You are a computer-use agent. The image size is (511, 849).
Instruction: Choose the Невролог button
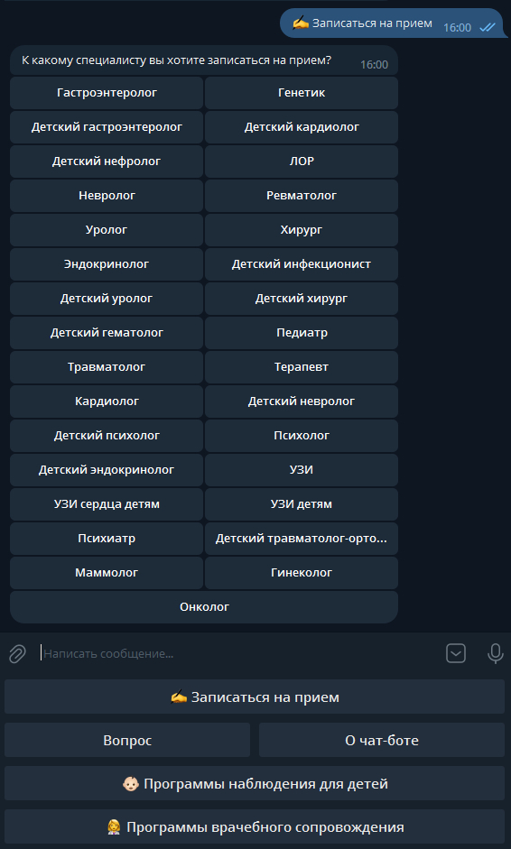pos(107,196)
